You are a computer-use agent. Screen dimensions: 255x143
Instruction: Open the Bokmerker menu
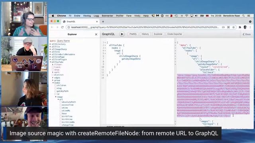click(x=107, y=16)
